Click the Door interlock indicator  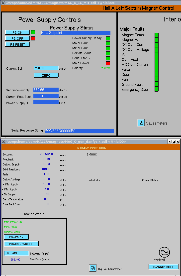click(x=157, y=74)
